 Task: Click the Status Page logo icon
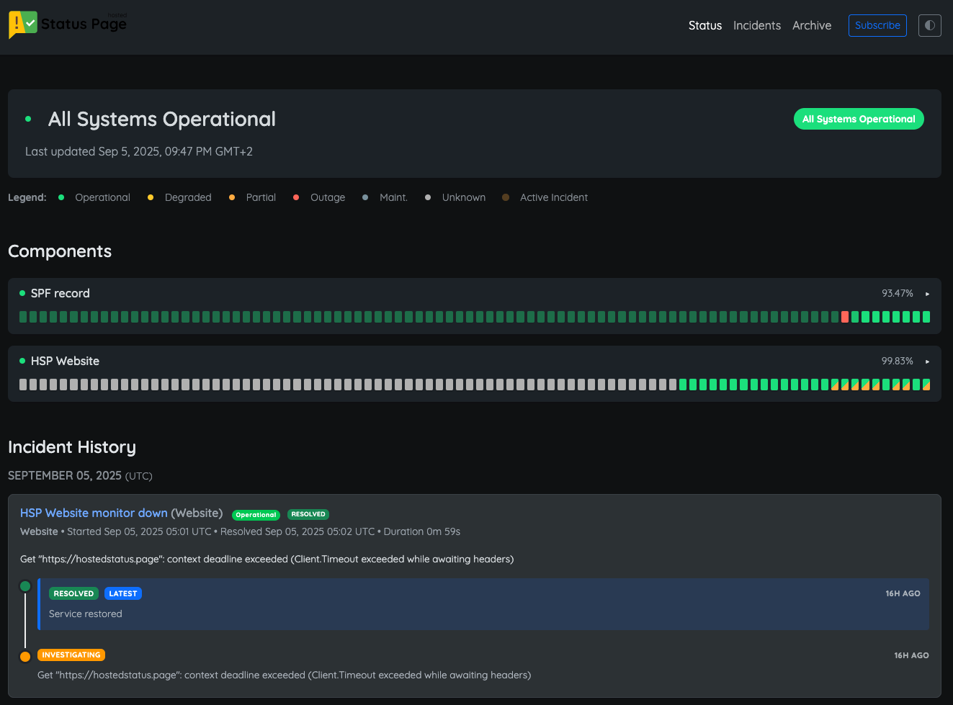tap(22, 24)
